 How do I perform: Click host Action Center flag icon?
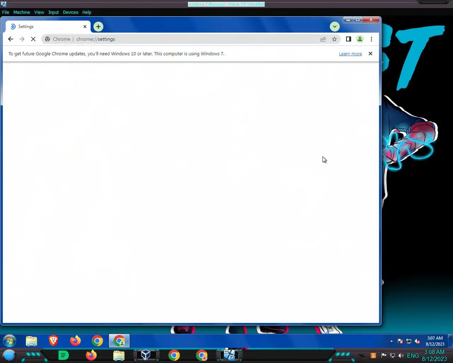coord(384,356)
